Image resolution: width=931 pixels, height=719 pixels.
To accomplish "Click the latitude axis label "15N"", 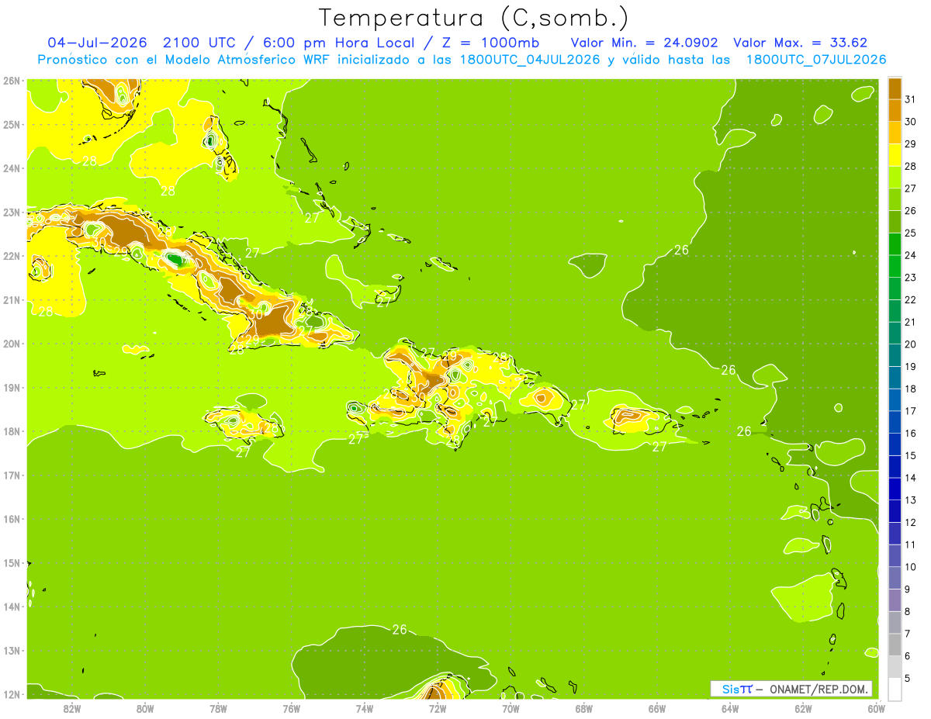I will pos(12,562).
